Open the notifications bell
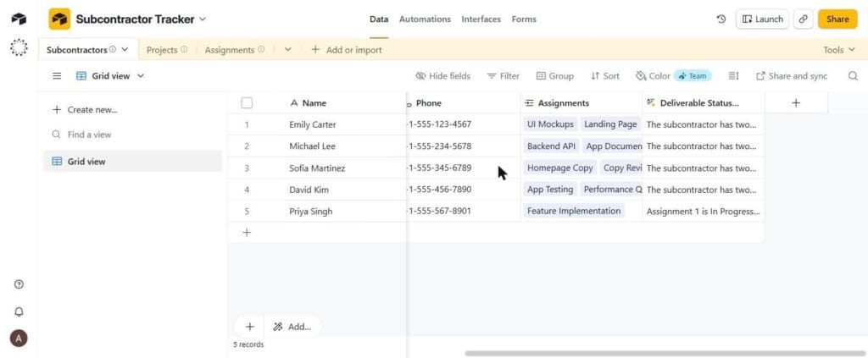This screenshot has width=868, height=358. pos(19,311)
